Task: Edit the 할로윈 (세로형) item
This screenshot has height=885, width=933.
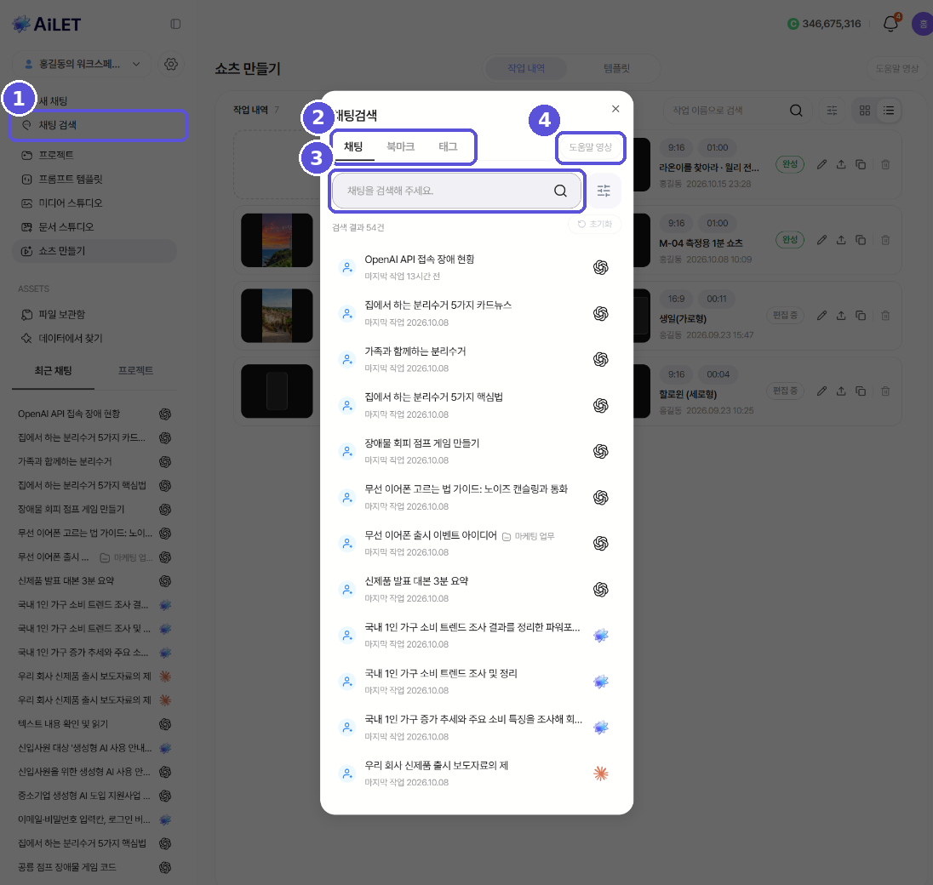Action: tap(821, 391)
